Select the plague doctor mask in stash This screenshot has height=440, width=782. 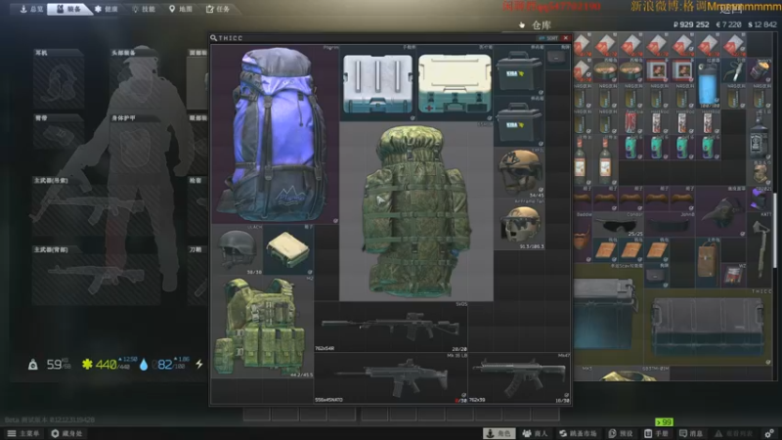tap(721, 211)
